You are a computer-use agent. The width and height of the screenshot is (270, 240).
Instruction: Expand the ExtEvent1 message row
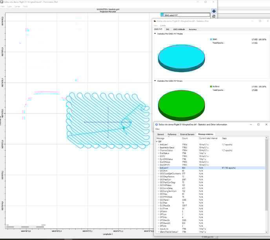[x=158, y=168]
